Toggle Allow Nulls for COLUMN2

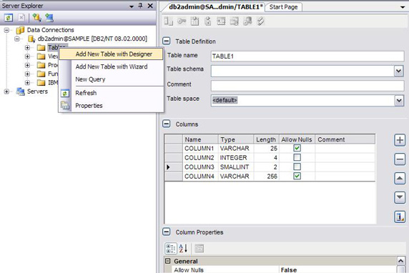tap(297, 157)
